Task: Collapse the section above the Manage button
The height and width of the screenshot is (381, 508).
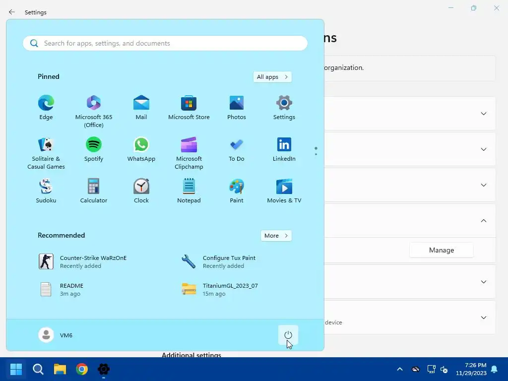Action: click(x=483, y=221)
